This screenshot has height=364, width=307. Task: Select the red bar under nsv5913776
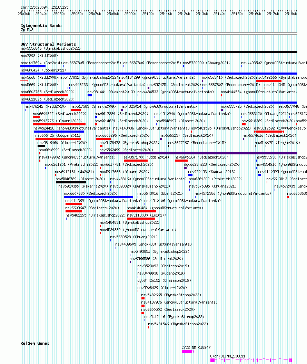[59, 124]
